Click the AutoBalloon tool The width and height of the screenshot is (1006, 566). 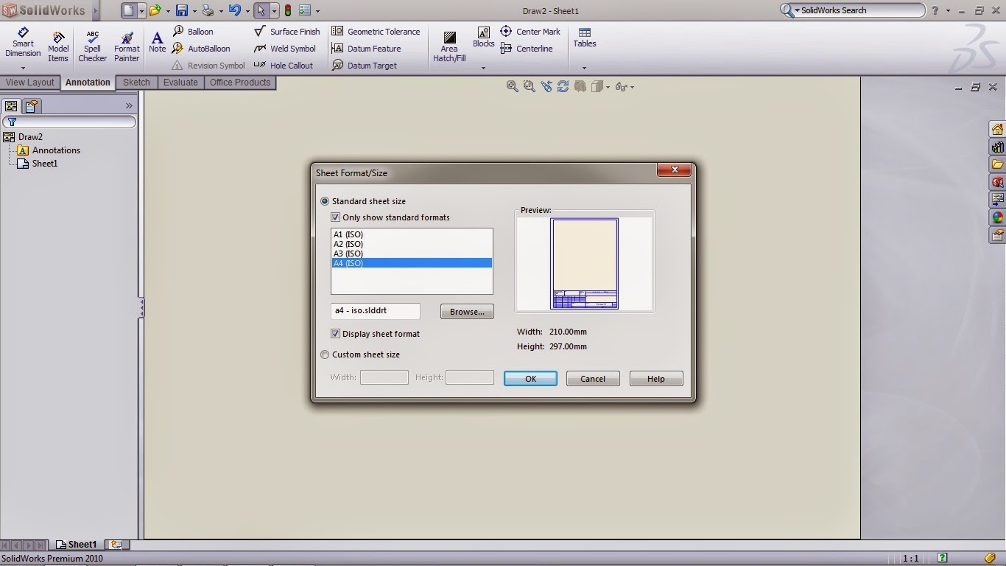201,49
